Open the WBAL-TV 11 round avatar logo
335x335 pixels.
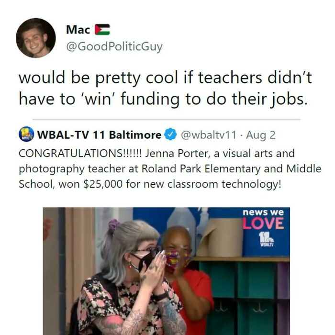[x=26, y=134]
